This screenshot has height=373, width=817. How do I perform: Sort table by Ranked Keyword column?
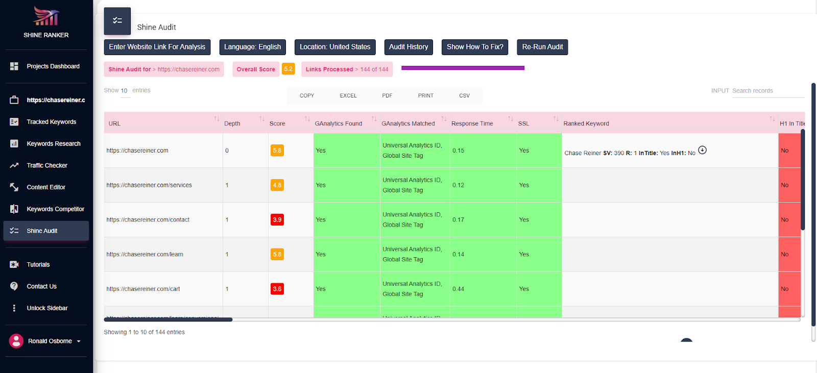click(773, 119)
